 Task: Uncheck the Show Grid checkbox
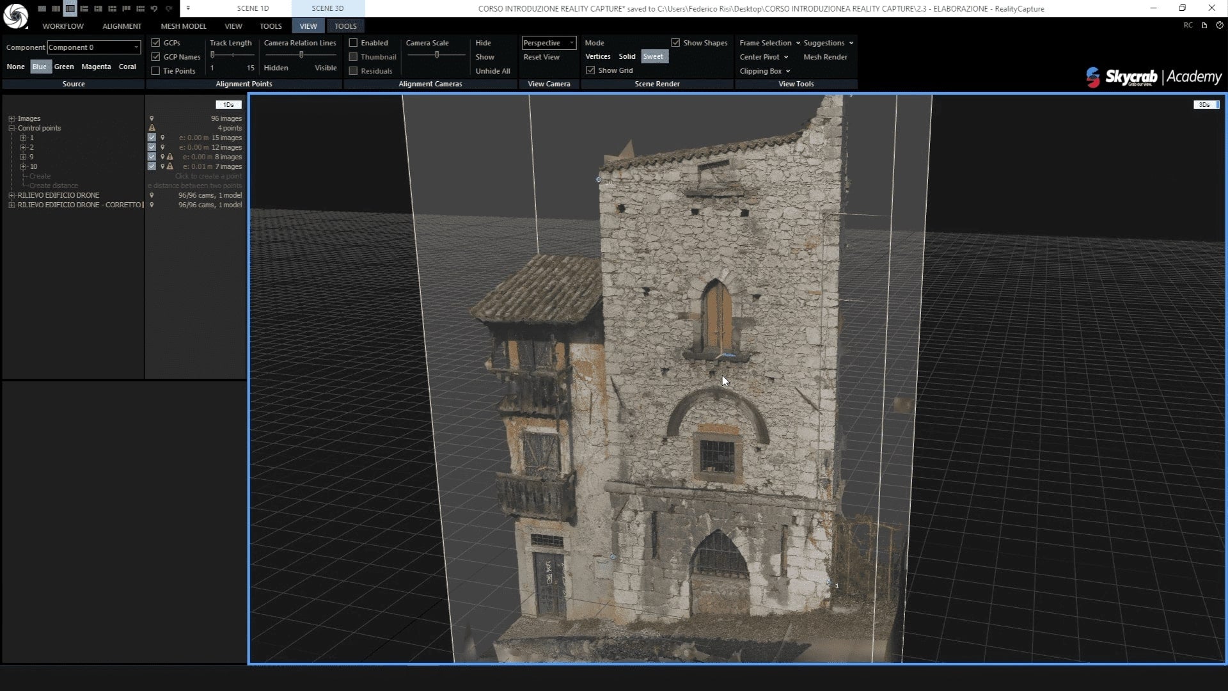tap(590, 70)
